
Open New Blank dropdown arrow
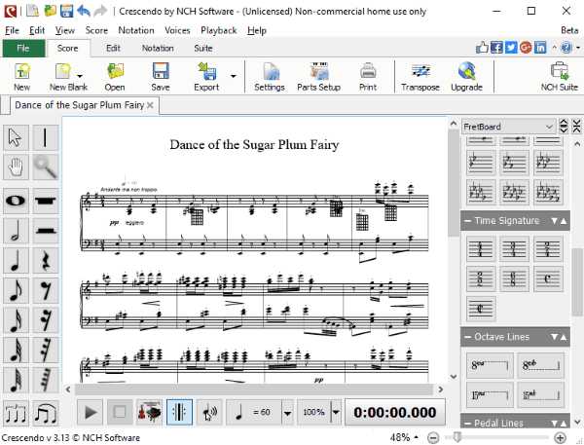[80, 76]
